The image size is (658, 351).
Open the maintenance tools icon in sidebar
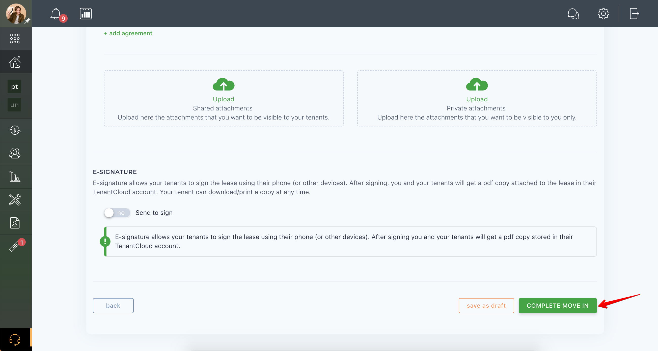(x=15, y=200)
